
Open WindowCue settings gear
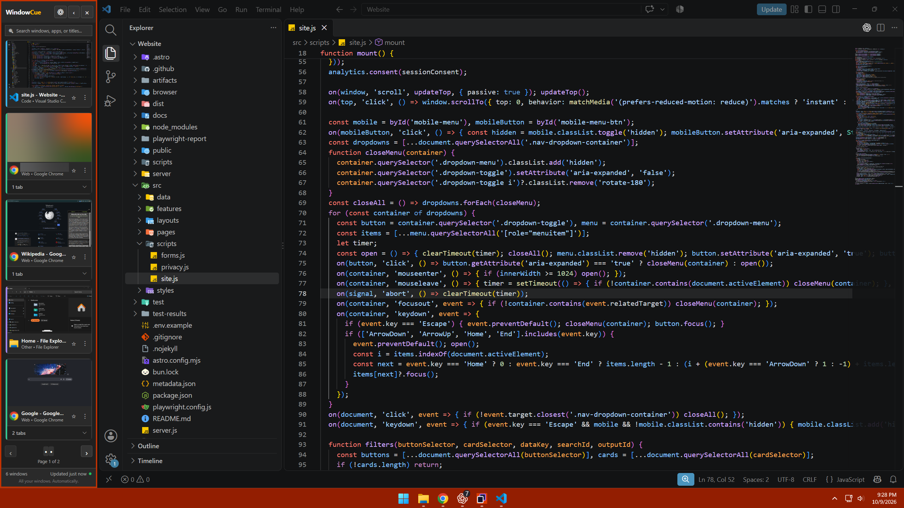click(x=60, y=12)
